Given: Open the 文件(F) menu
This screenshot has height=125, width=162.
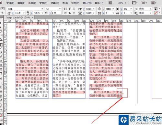Looking at the screenshot, I should pos(10,3).
